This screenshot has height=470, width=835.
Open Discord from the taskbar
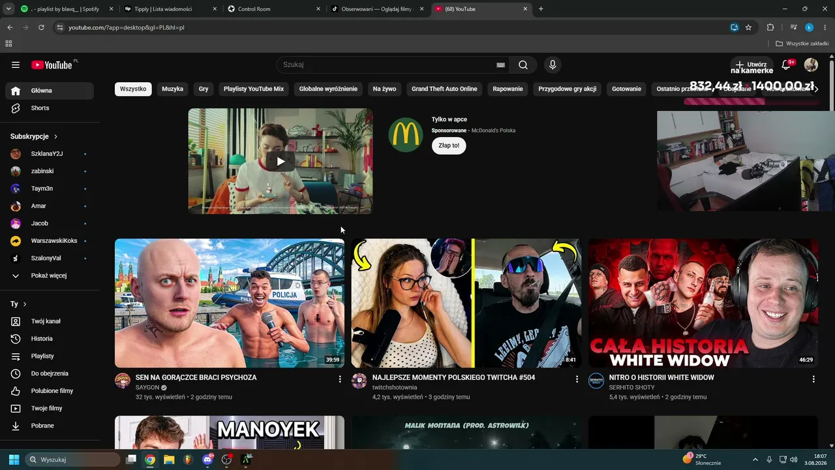click(x=207, y=460)
